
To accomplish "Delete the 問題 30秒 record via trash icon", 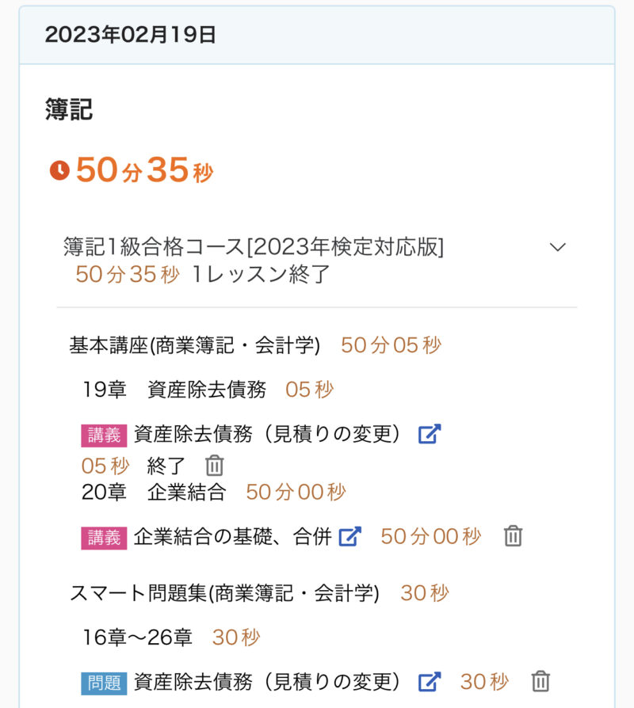I will tap(540, 681).
